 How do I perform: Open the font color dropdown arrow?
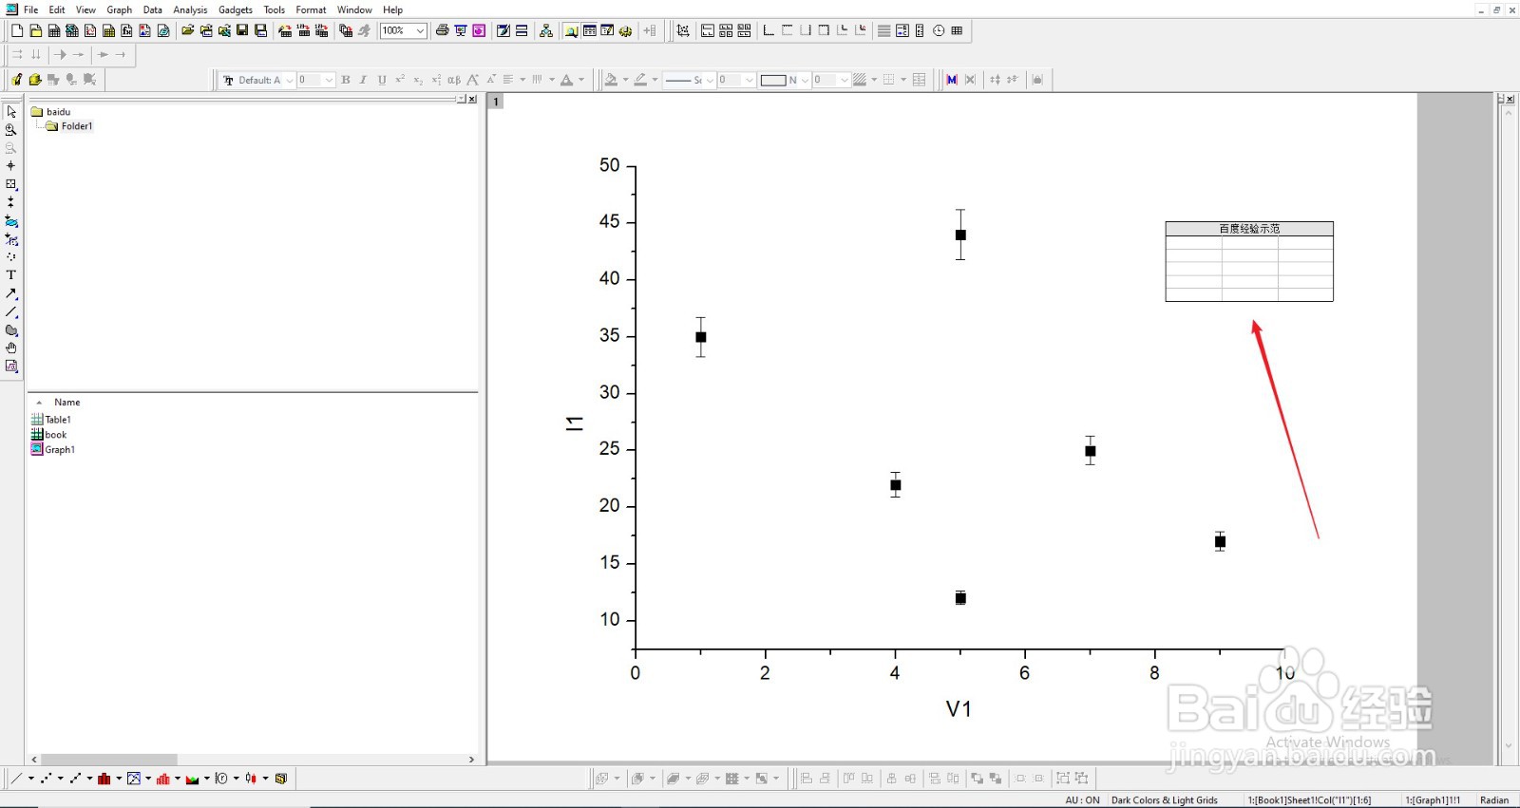[581, 80]
